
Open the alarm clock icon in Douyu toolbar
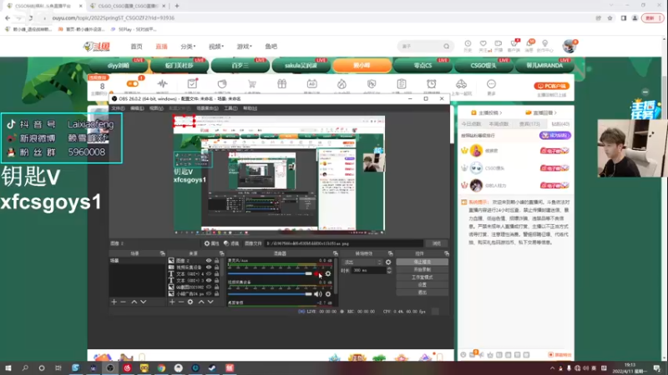click(x=432, y=84)
